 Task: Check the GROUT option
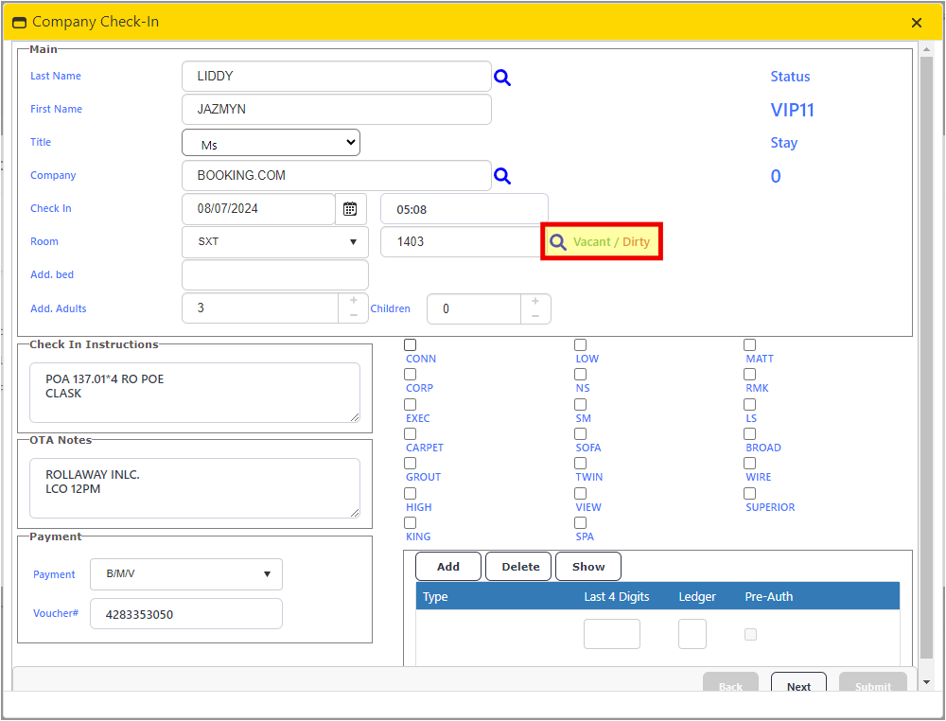coord(411,463)
